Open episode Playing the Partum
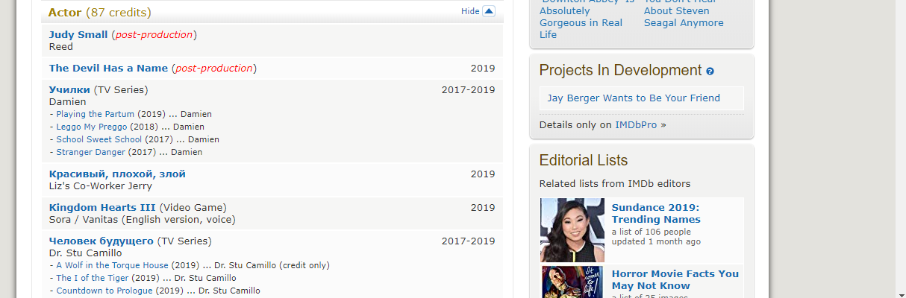Image resolution: width=906 pixels, height=298 pixels. [96, 114]
